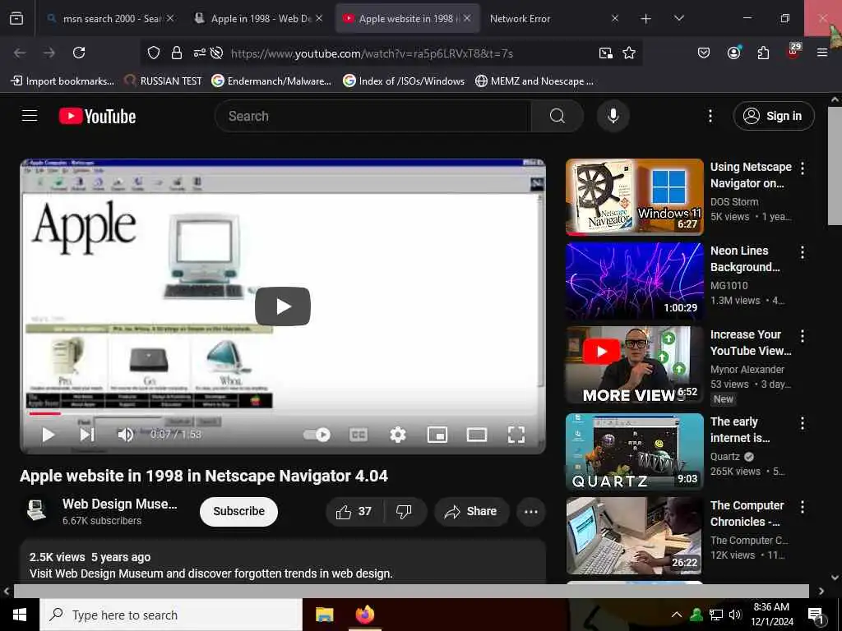Open extension icon with 29 badge
The height and width of the screenshot is (631, 842).
(793, 51)
